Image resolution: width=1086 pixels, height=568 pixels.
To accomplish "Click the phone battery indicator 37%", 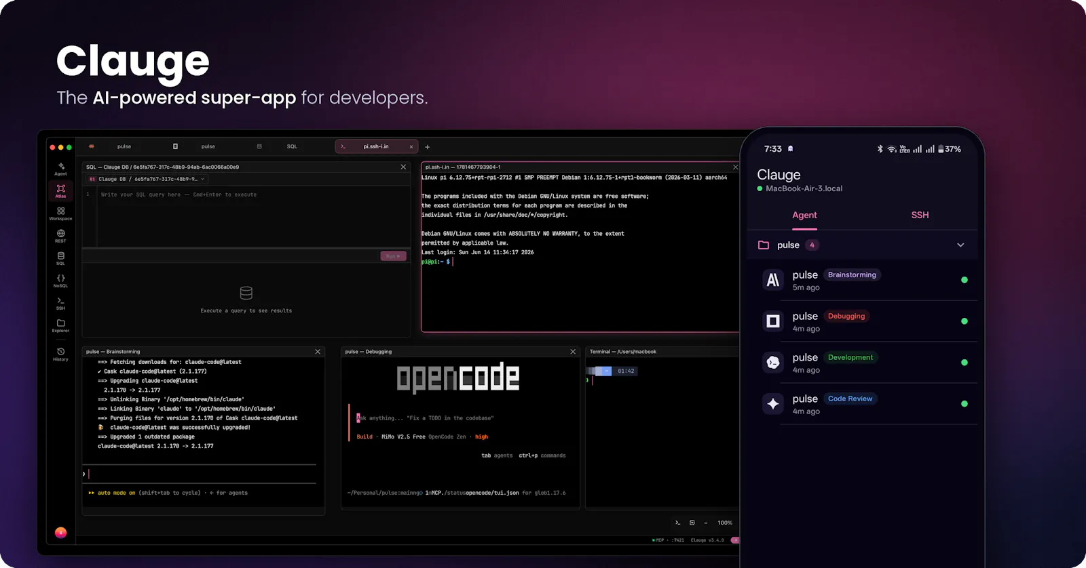I will pos(949,149).
